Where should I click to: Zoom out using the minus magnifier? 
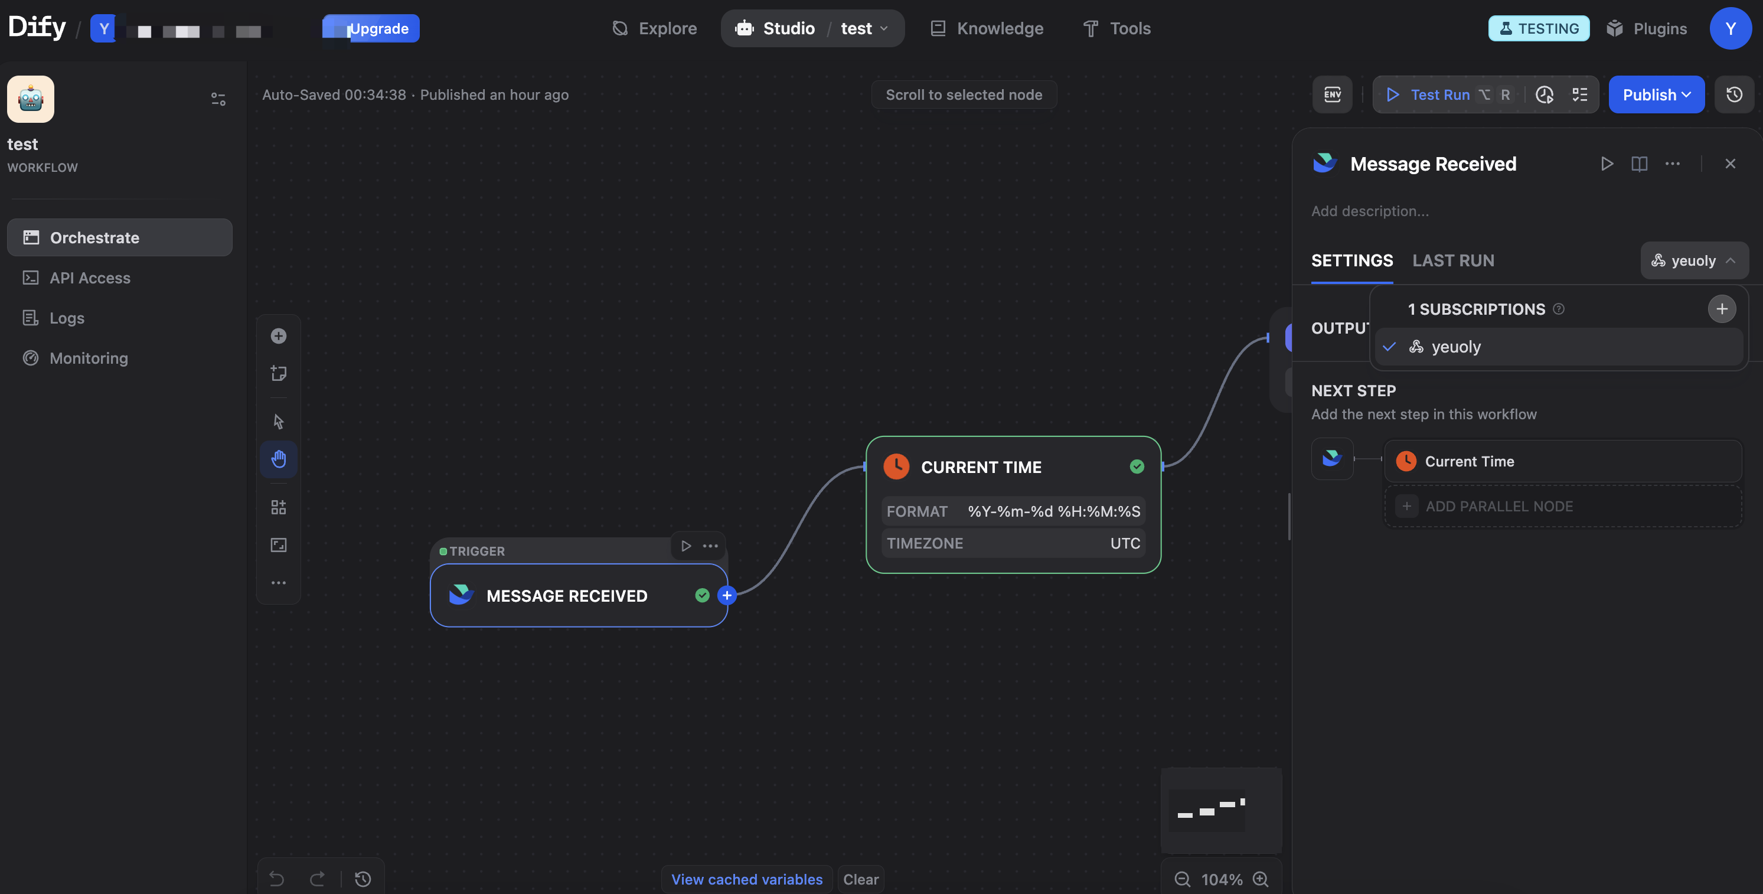coord(1182,879)
